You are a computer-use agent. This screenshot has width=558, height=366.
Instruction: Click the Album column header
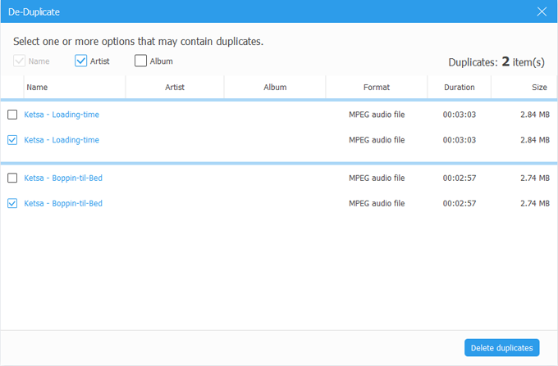pyautogui.click(x=275, y=87)
